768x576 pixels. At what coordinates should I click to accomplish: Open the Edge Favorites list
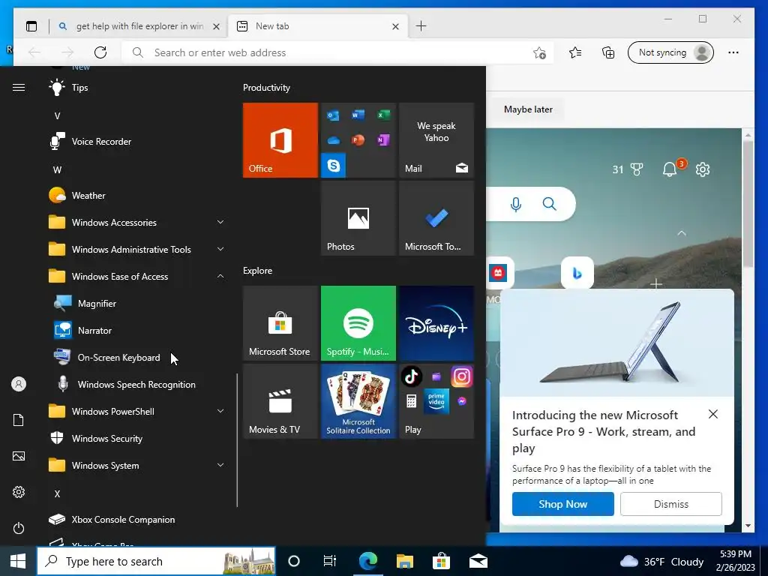pyautogui.click(x=575, y=52)
